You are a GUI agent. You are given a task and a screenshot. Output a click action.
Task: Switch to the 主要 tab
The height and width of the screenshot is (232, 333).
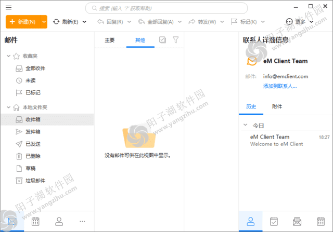point(110,40)
